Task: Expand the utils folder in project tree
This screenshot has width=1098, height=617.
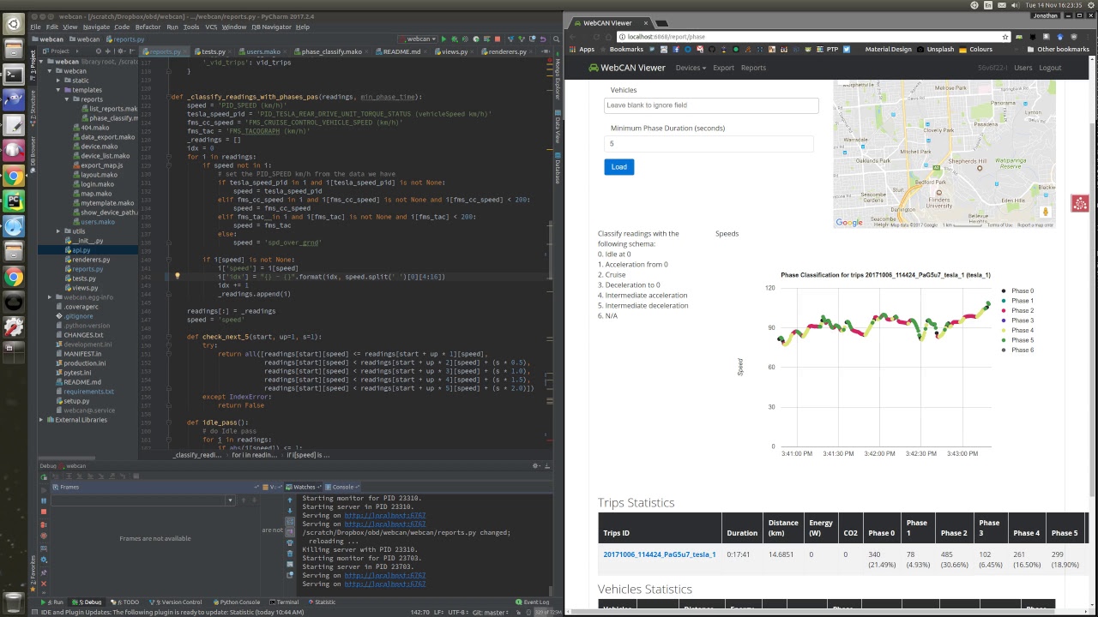Action: (57, 231)
